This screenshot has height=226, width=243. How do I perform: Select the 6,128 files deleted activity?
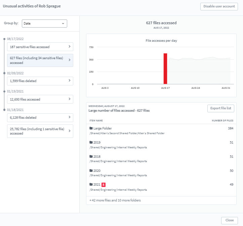pyautogui.click(x=40, y=117)
